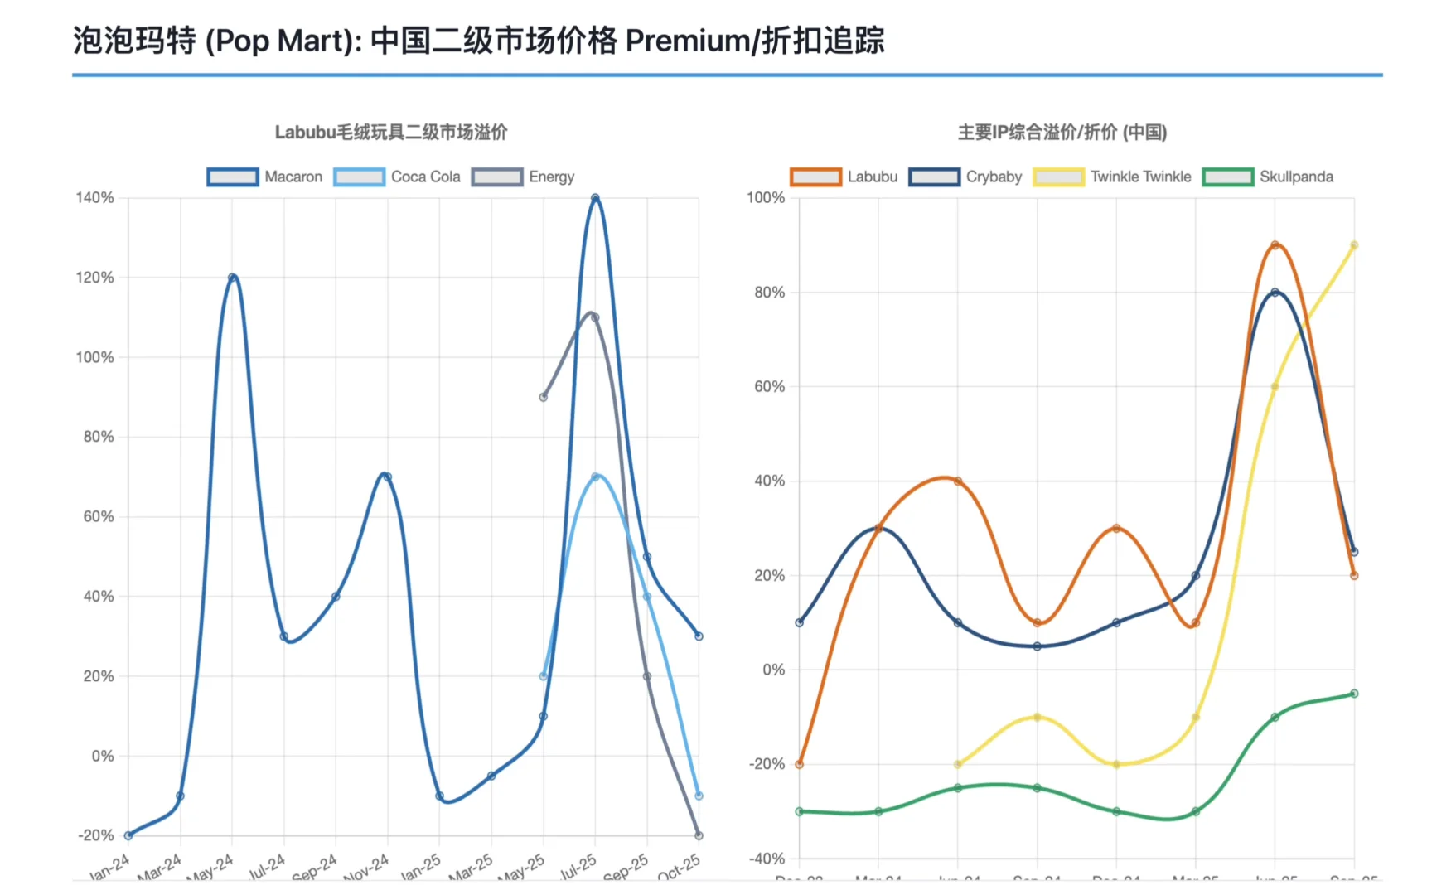Select the Energy series 110% peak marker
Screen dimensions: 1456x895
point(593,315)
